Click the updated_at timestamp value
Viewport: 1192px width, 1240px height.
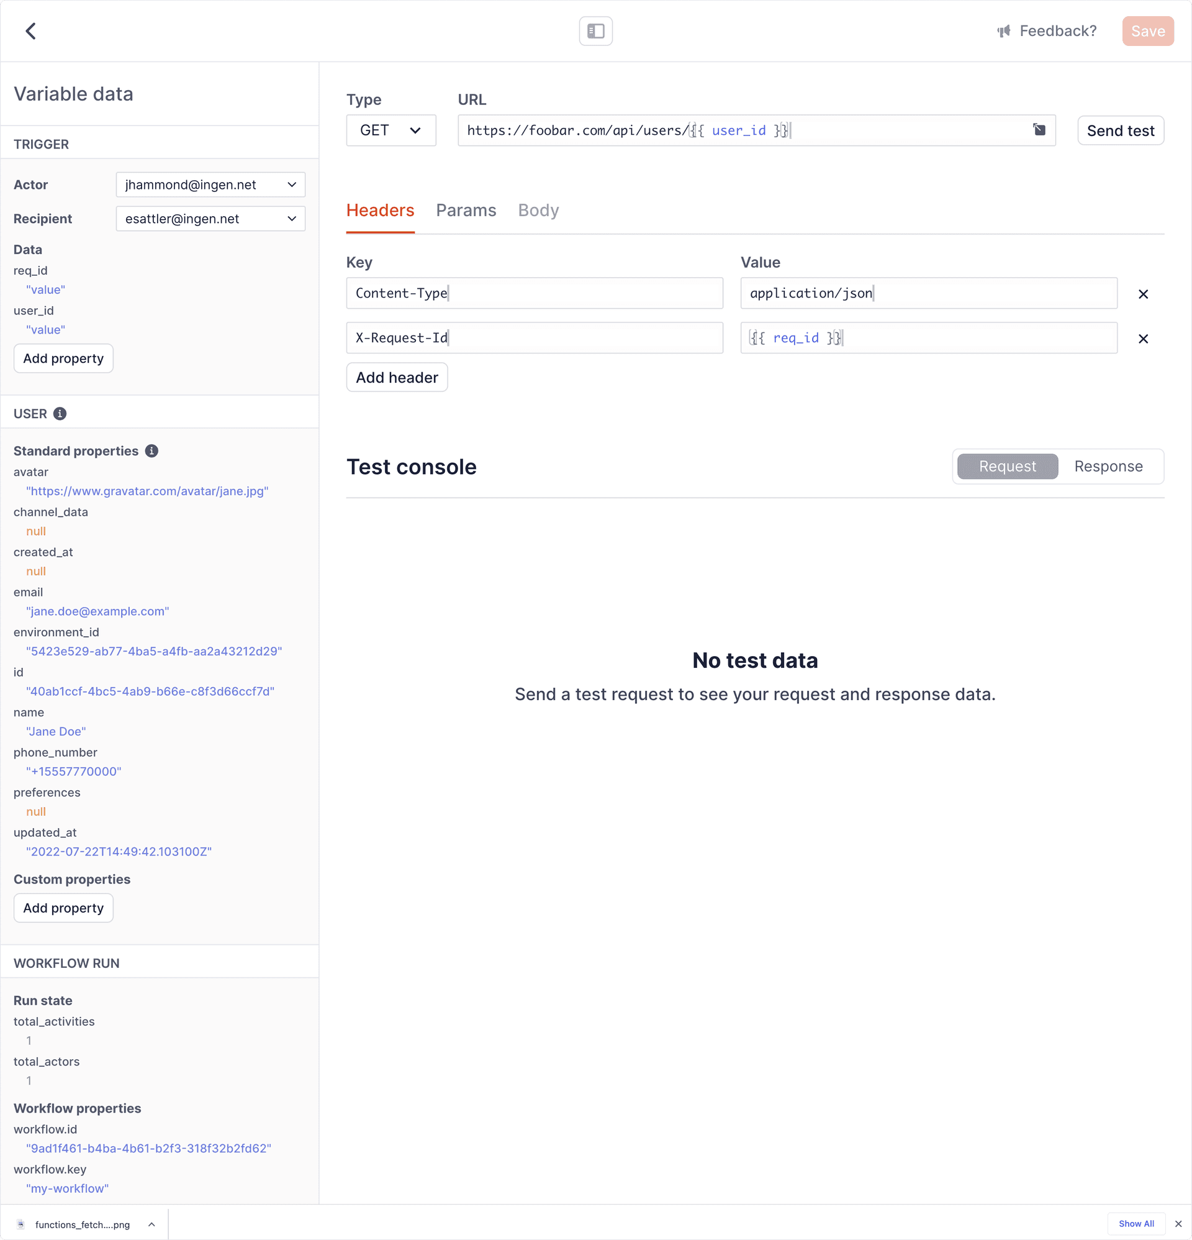[119, 852]
